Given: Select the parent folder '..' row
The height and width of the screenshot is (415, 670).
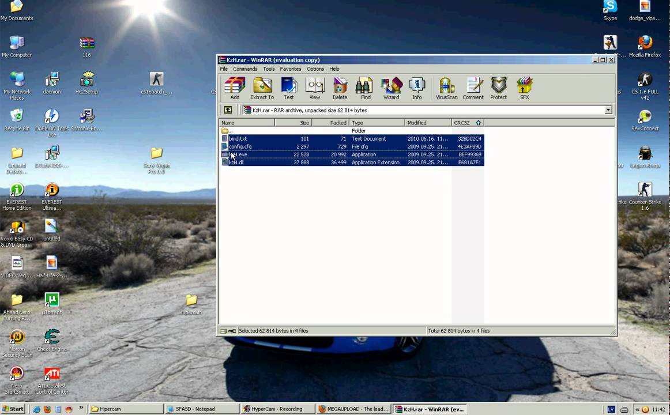Looking at the screenshot, I should (352, 131).
